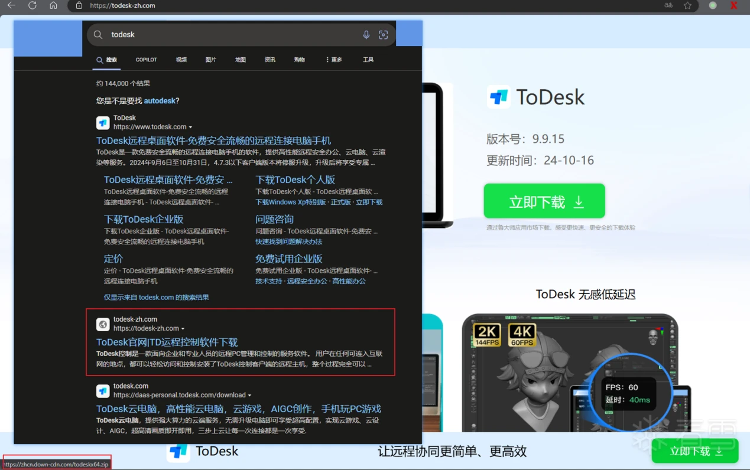The height and width of the screenshot is (470, 750).
Task: Switch to the 视频 tab
Action: (x=181, y=60)
